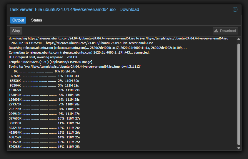
Task: Click the disabled Download button label
Action: 228,31
